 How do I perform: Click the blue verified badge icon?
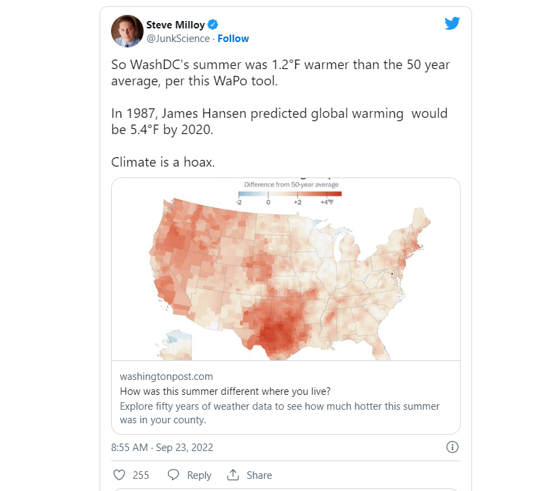[212, 25]
